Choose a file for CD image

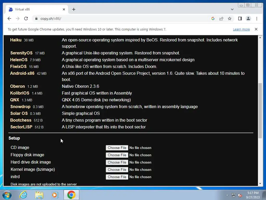(x=117, y=148)
